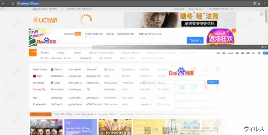Click the red icon in site grid second row

pos(34,76)
